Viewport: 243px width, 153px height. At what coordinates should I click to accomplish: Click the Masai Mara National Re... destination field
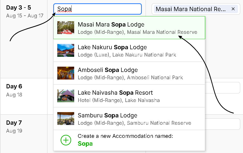coord(191,9)
